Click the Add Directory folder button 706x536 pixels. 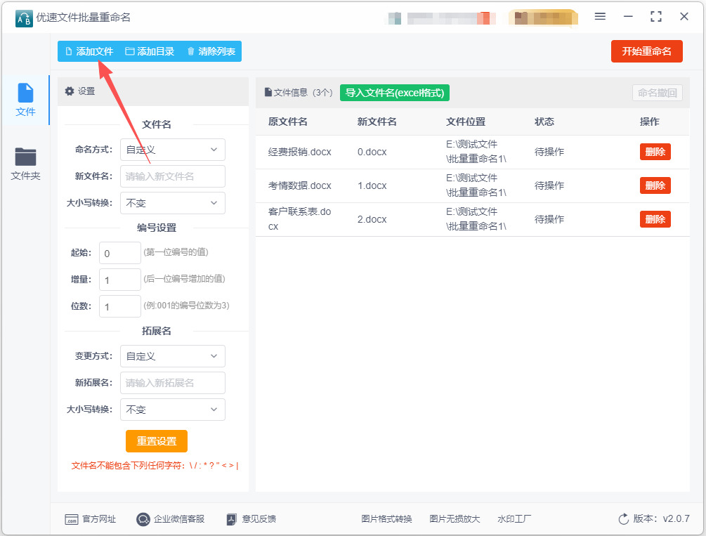click(150, 51)
